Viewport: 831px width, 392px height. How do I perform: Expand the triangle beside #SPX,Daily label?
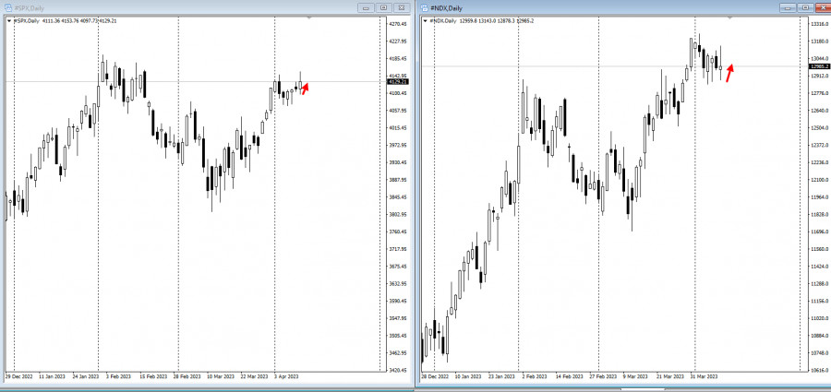pyautogui.click(x=6, y=20)
